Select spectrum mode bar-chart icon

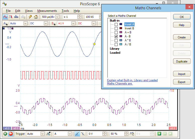tap(16, 17)
